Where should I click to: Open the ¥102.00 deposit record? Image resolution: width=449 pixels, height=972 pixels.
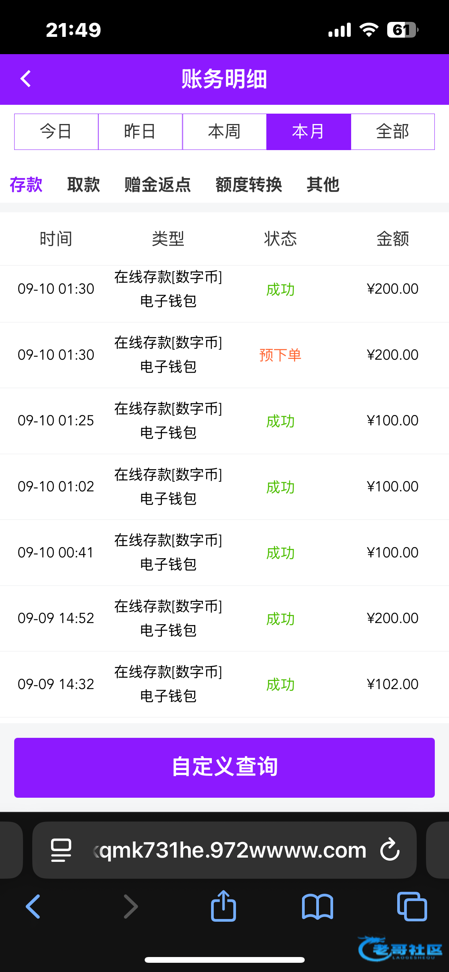coord(225,684)
